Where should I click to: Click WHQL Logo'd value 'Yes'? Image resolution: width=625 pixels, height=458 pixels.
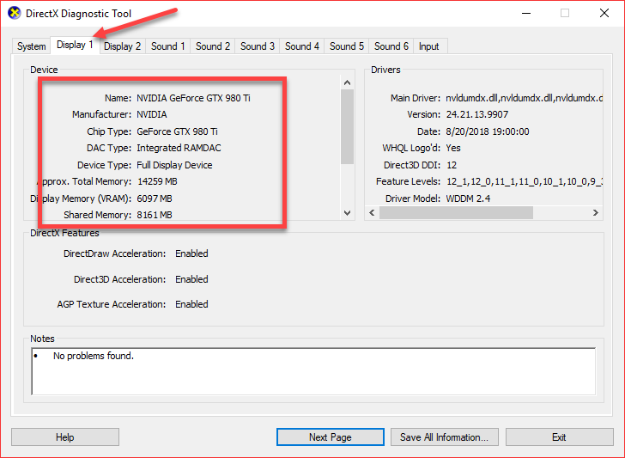click(x=453, y=148)
